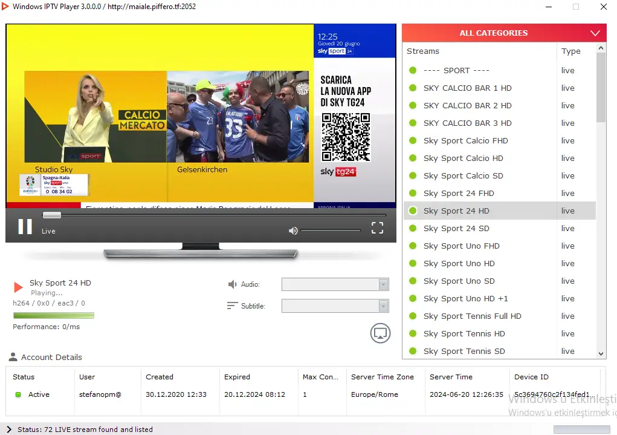This screenshot has height=435, width=617.
Task: Click the green dot next to SKY CALCIO BAR 1 HD
Action: coord(413,88)
